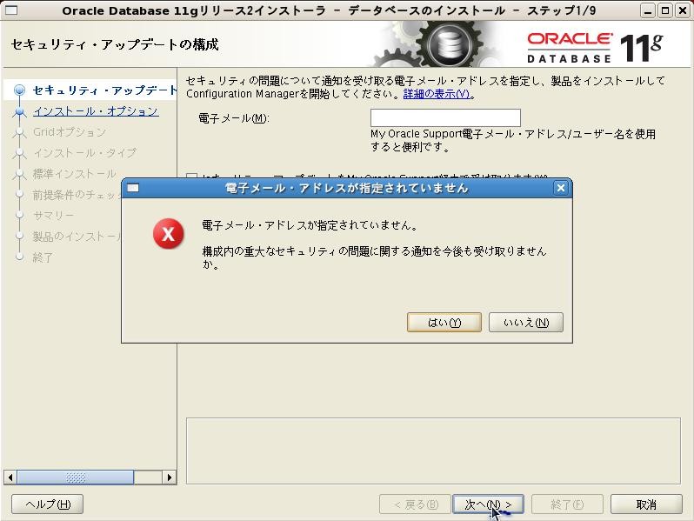Click the message text area at bottom
Screen dimensions: 694x521
[x=433, y=451]
